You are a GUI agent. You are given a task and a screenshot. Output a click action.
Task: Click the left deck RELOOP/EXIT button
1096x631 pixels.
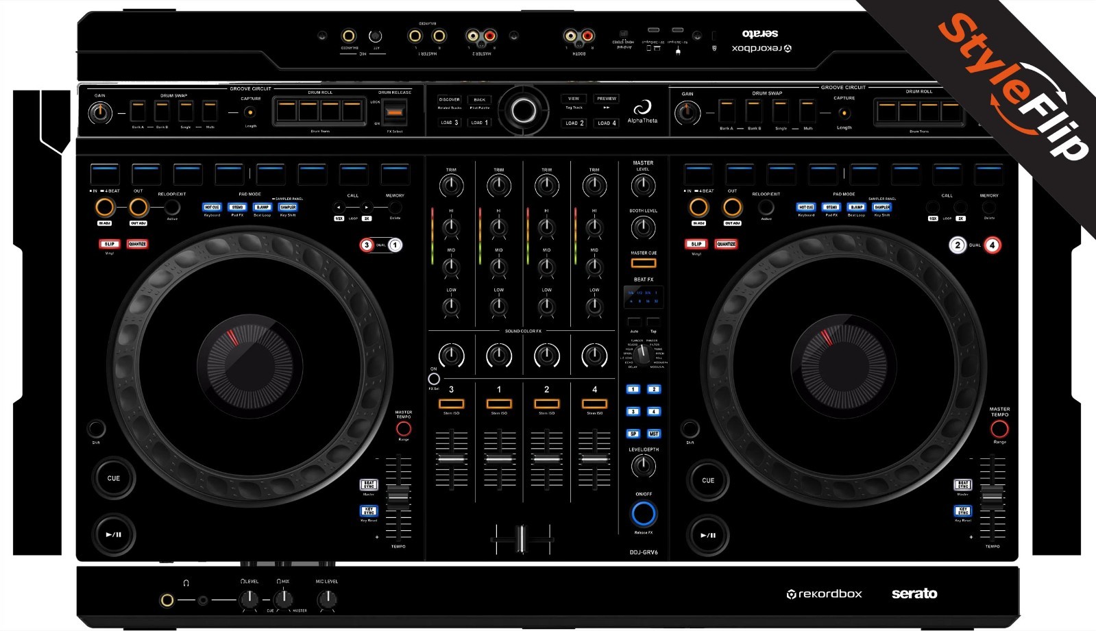[x=172, y=207]
